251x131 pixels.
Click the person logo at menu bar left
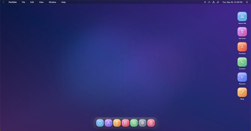tap(3, 2)
